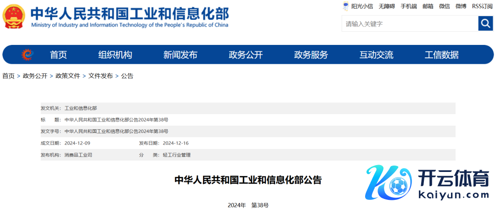Go to 新闻发布 section

coord(180,55)
